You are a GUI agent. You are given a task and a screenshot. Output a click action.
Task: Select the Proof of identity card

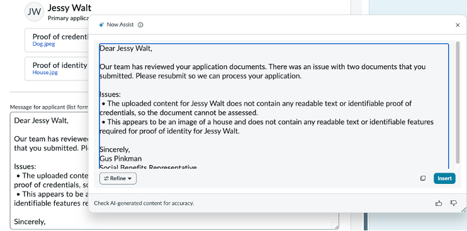(x=57, y=68)
